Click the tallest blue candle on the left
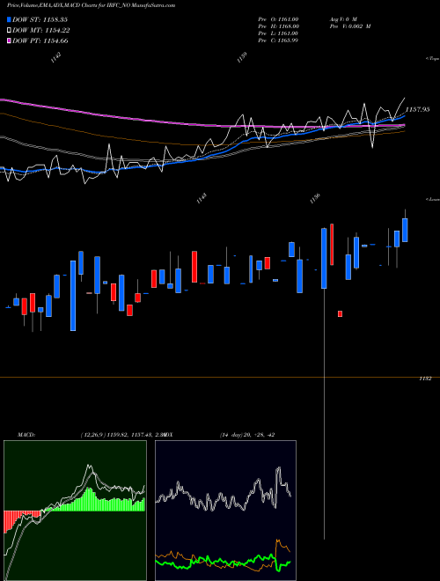The height and width of the screenshot is (581, 440). (73, 296)
